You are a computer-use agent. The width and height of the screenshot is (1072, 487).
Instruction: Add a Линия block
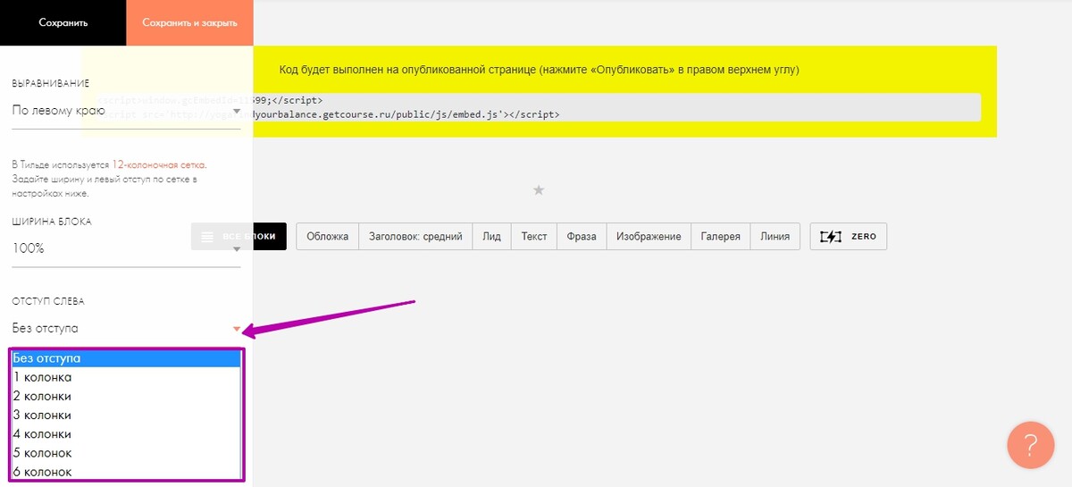[775, 237]
